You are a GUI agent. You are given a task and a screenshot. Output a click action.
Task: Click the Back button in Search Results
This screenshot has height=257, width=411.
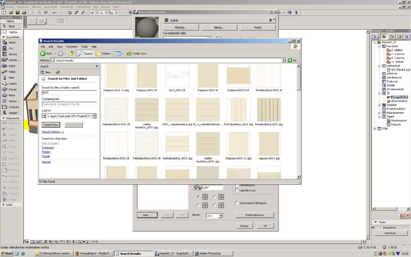pos(47,53)
